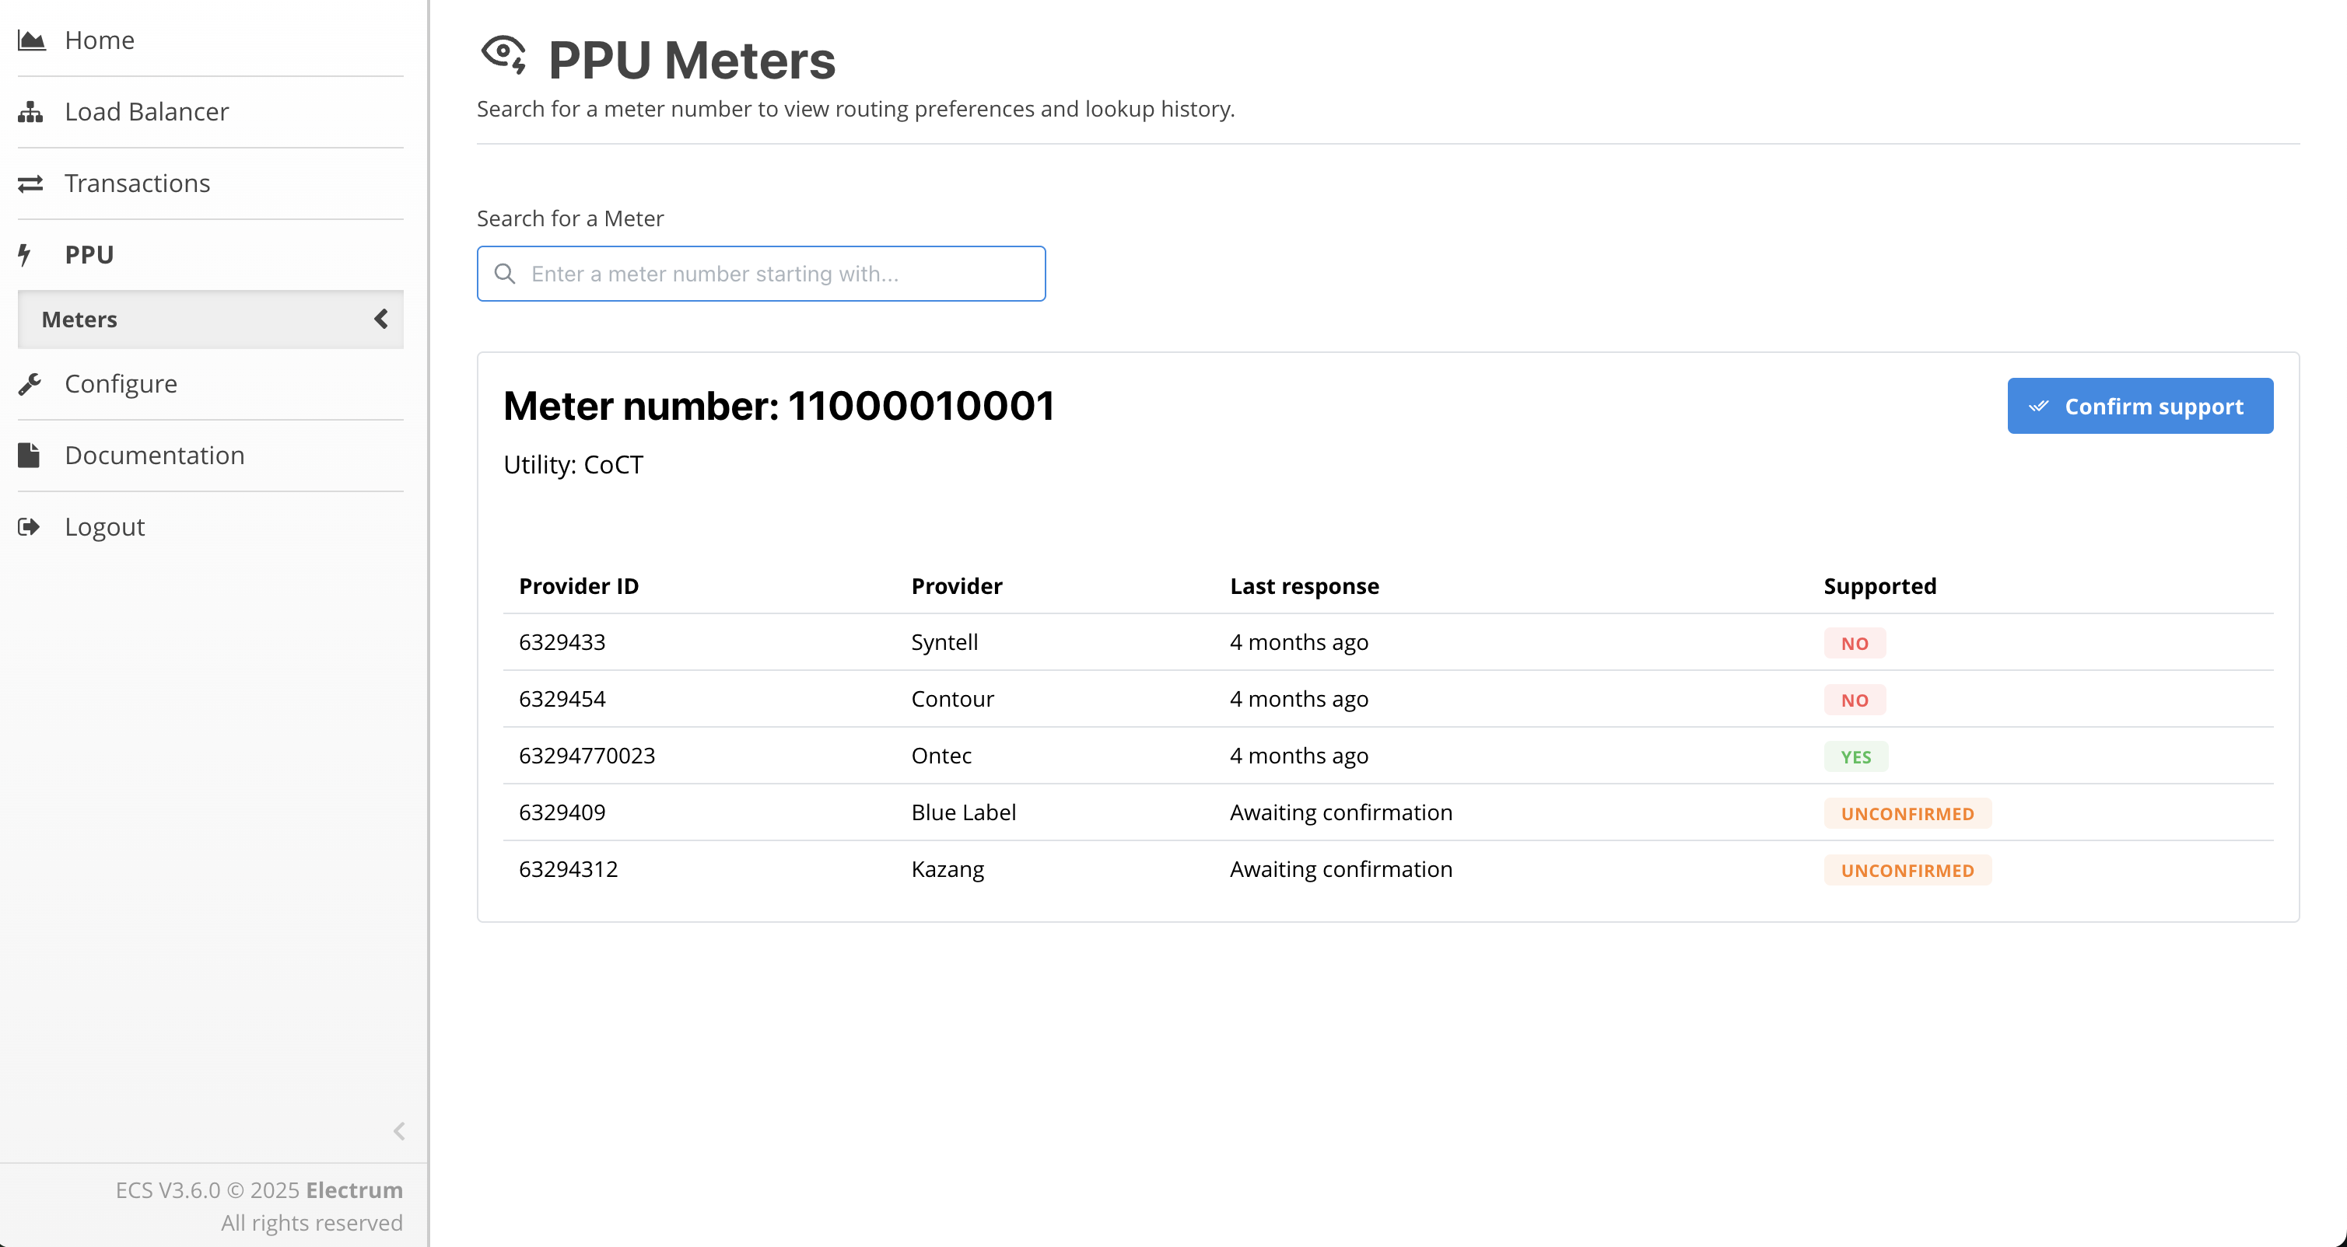Screen dimensions: 2347x1247
Task: Click the Load Balancer network icon
Action: (30, 112)
